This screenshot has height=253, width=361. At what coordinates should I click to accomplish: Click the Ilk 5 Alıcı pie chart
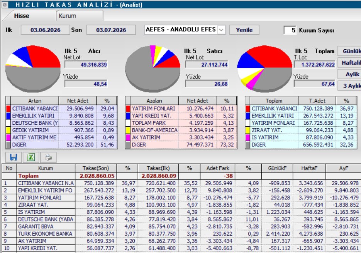click(x=33, y=69)
